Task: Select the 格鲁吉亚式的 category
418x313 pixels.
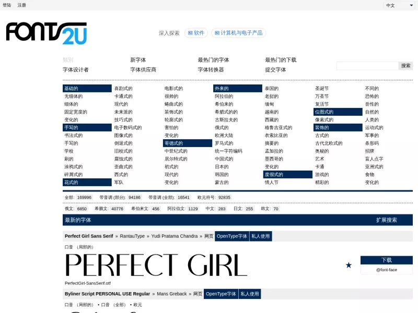Action: click(x=278, y=127)
